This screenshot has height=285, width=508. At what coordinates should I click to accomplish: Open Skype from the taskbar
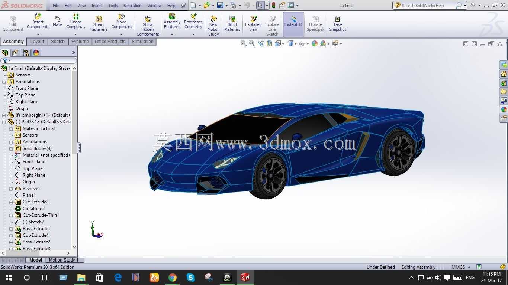pyautogui.click(x=191, y=277)
